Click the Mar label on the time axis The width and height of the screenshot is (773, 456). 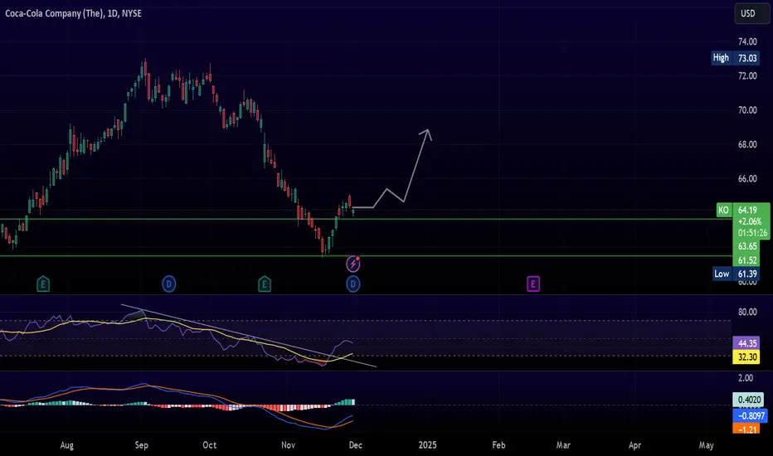click(563, 445)
